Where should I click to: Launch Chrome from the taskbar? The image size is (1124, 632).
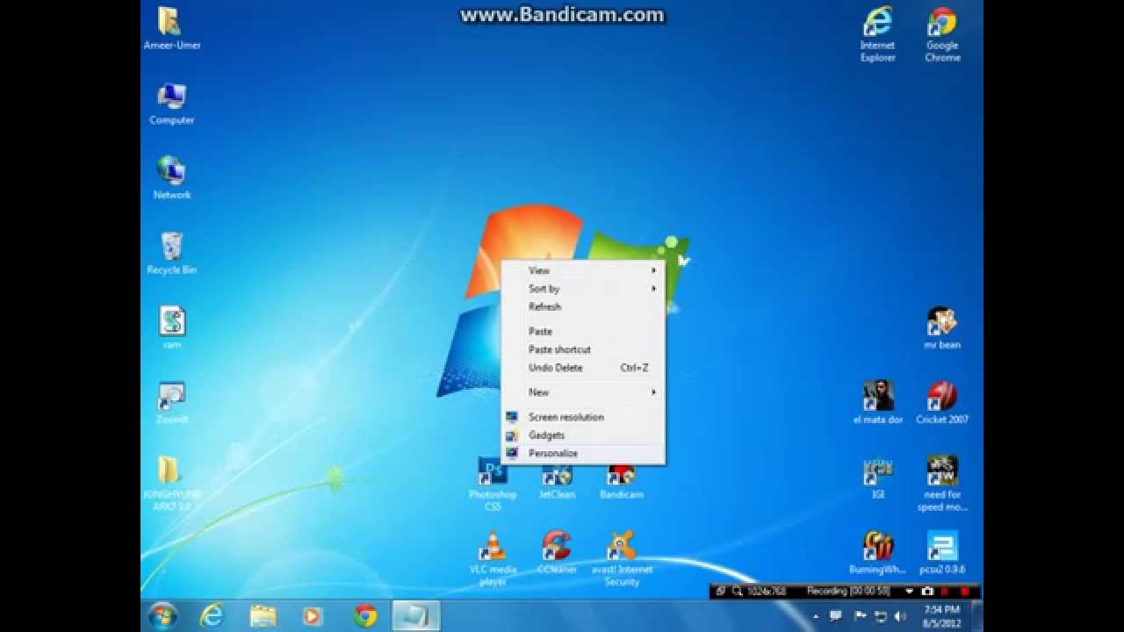(364, 616)
